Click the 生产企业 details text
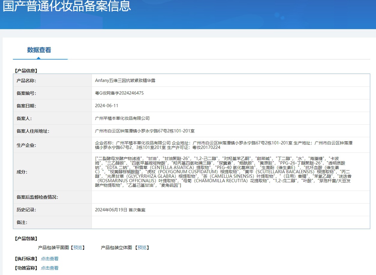Screen dimensions: 376x275 point(224,145)
